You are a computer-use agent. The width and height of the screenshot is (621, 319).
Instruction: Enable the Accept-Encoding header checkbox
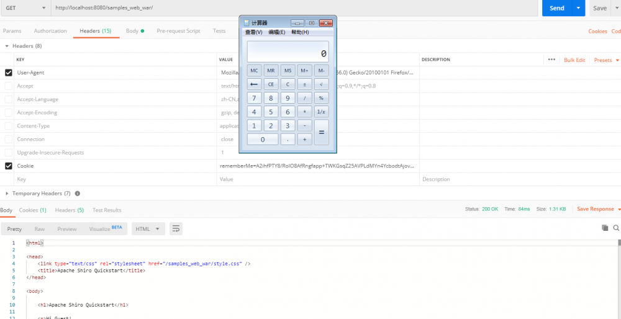8,113
